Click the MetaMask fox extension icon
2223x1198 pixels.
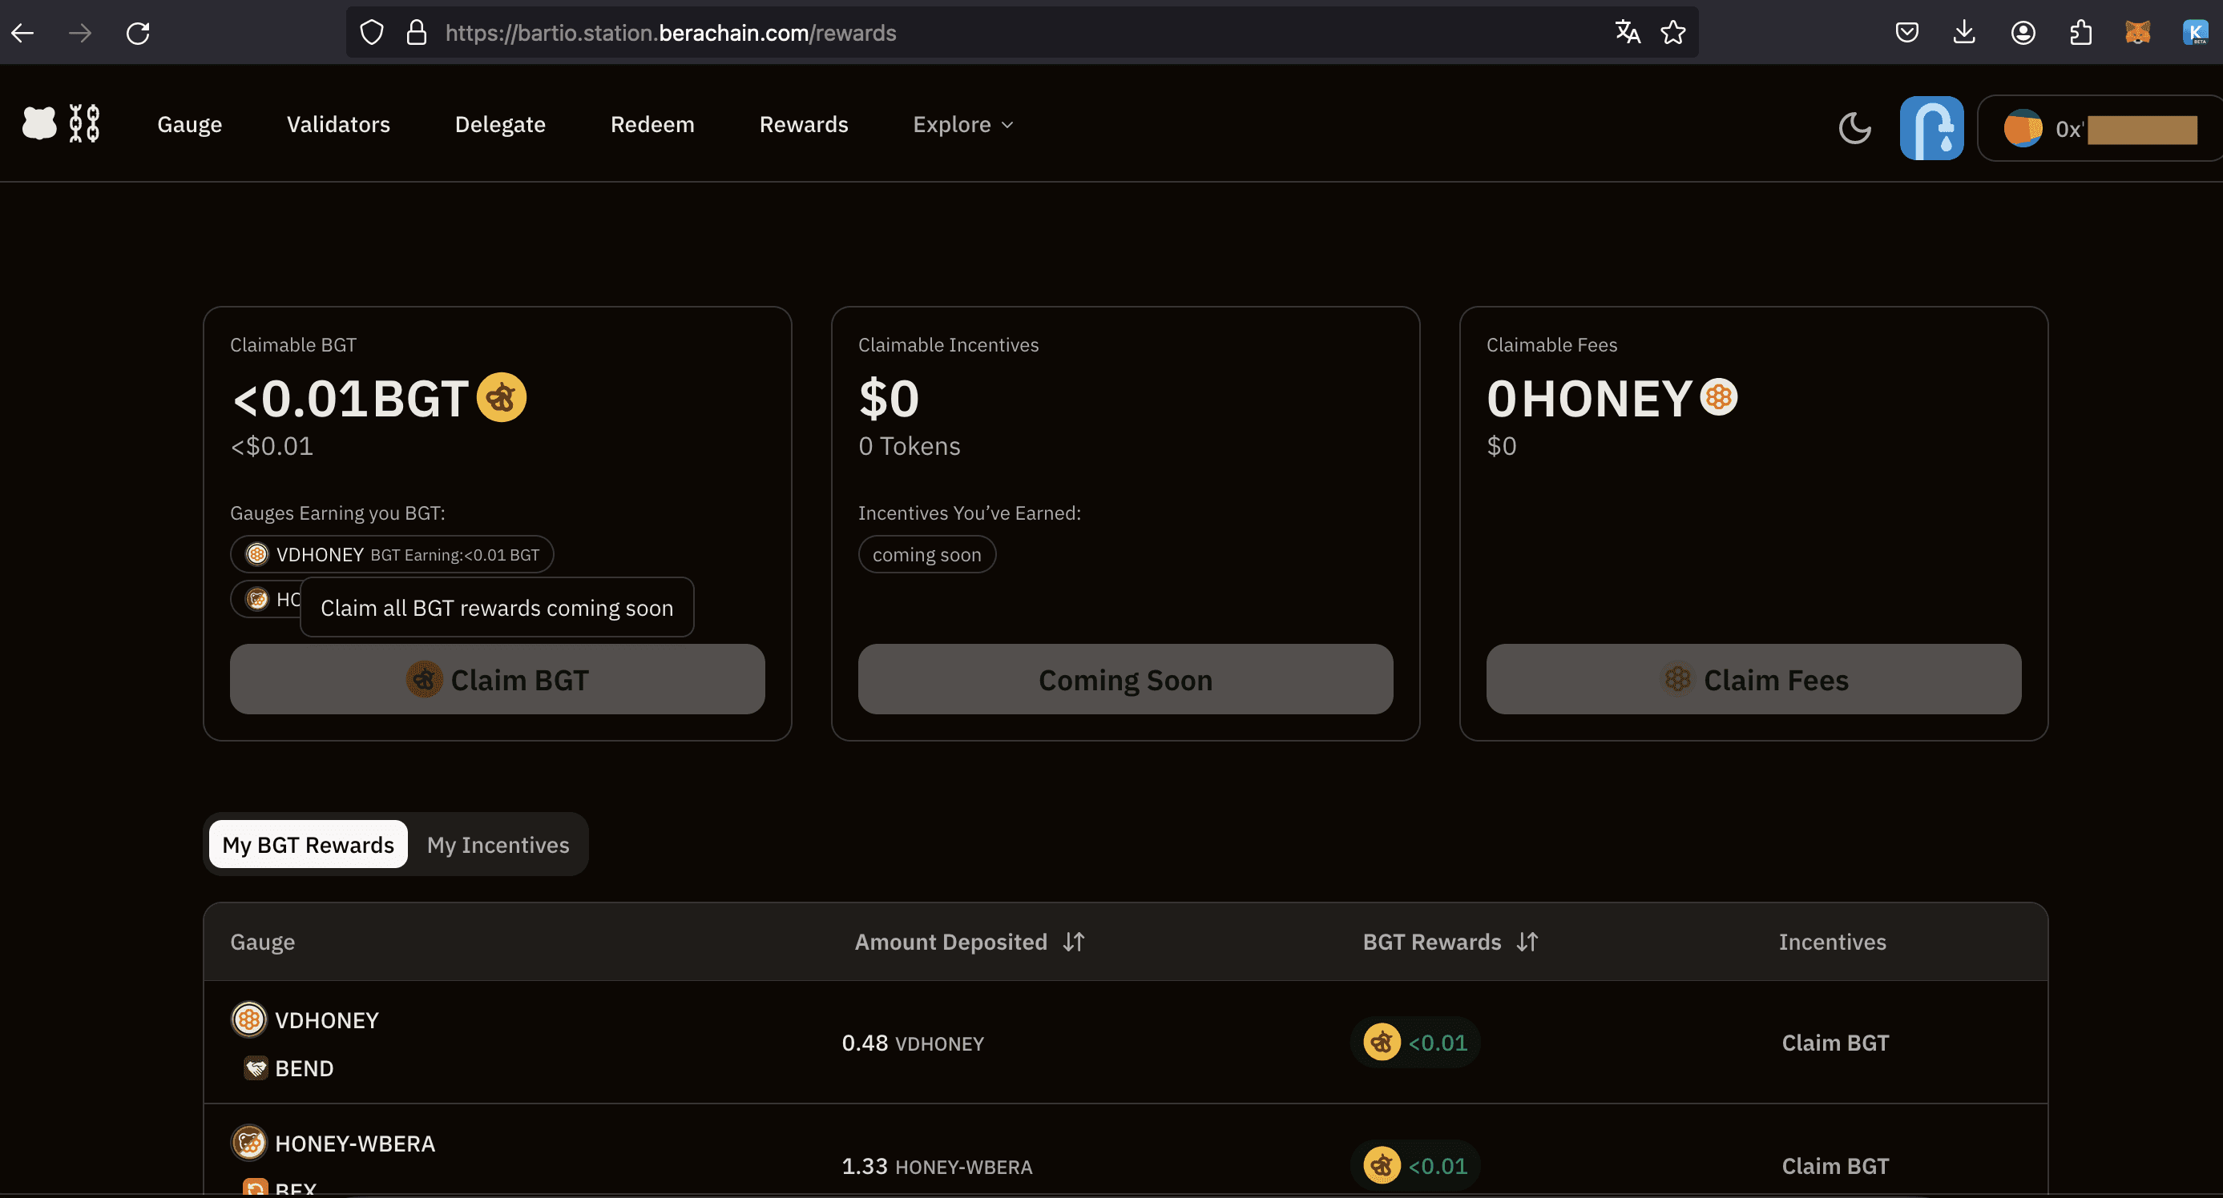pos(2136,33)
